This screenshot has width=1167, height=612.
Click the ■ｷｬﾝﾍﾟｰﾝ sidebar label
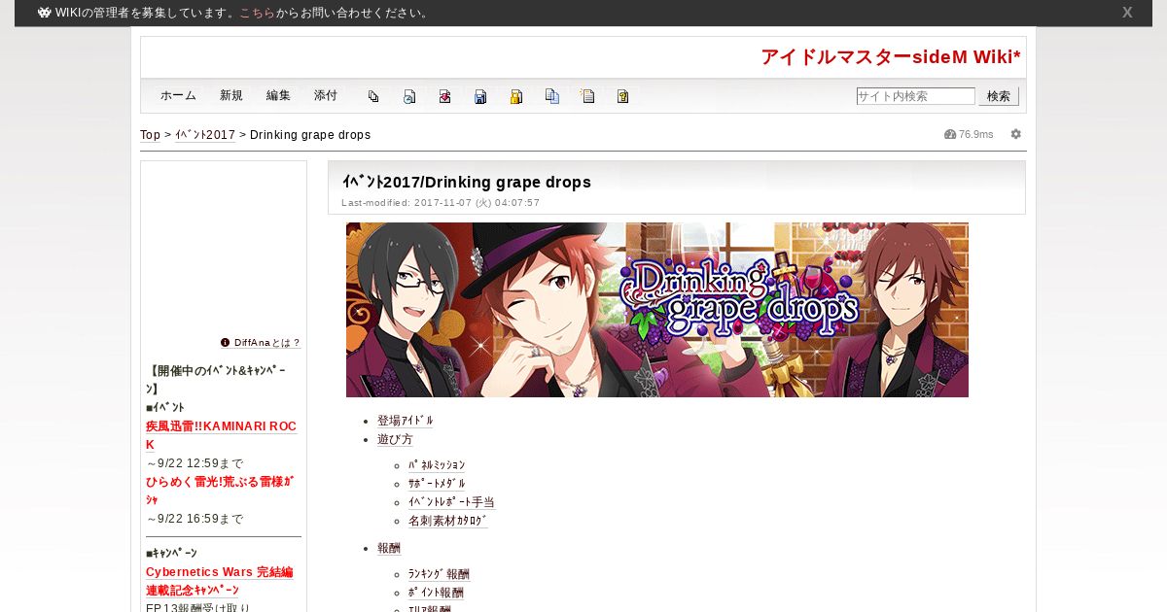pyautogui.click(x=171, y=554)
